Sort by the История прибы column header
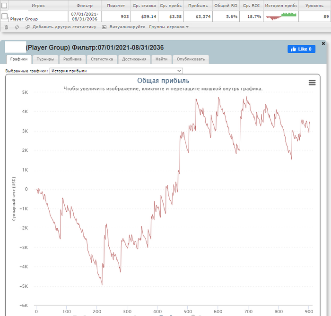Viewport: 331px width, 316px height. (x=281, y=6)
